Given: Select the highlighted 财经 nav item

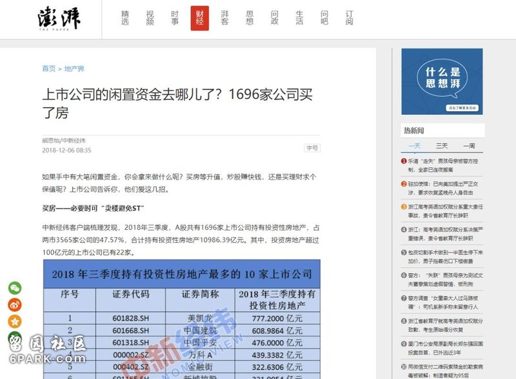Looking at the screenshot, I should tap(200, 18).
